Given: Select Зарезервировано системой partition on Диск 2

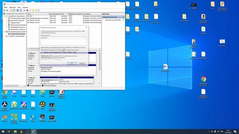Looking at the screenshot, I should (x=49, y=80).
